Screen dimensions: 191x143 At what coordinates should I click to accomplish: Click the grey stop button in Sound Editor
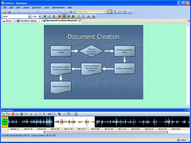point(26,114)
